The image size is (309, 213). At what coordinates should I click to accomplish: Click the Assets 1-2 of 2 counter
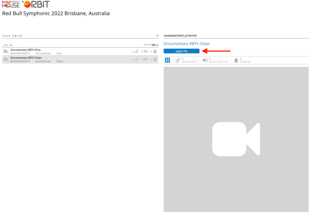pos(12,36)
